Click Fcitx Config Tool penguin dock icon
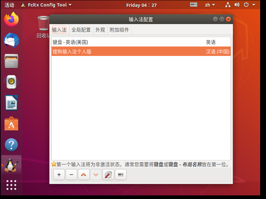This screenshot has width=266, height=199. pos(11,165)
